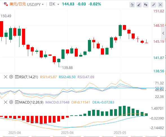Click the 2025-05 timeline date marker
The image size is (166, 137).
(x=120, y=133)
